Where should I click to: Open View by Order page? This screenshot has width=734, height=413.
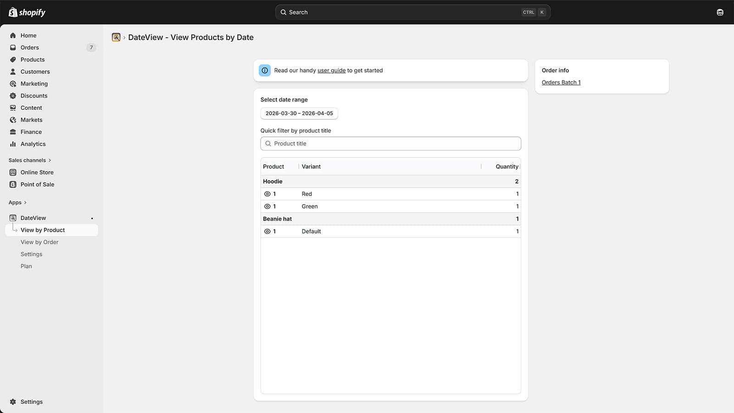tap(39, 242)
